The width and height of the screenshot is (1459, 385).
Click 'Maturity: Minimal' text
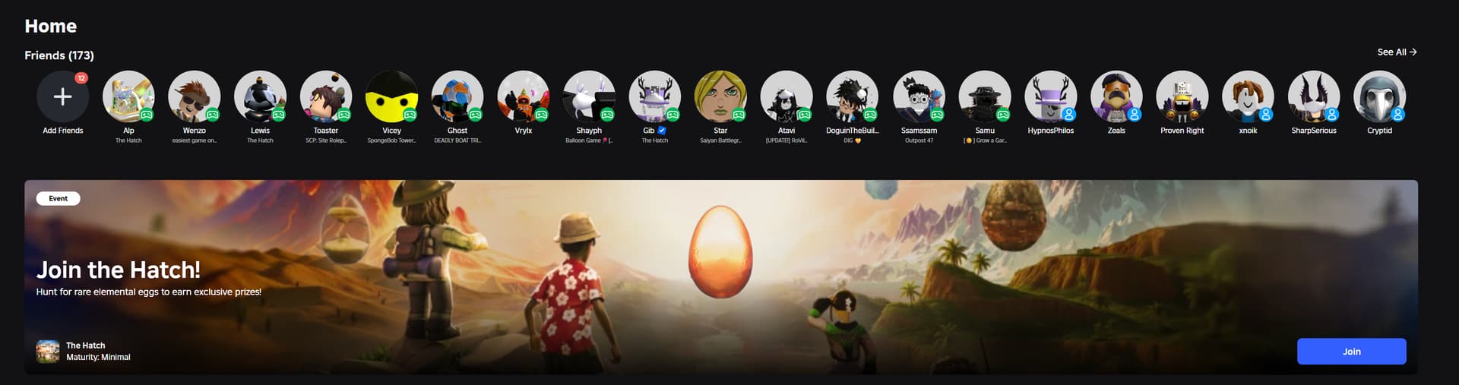pos(98,357)
